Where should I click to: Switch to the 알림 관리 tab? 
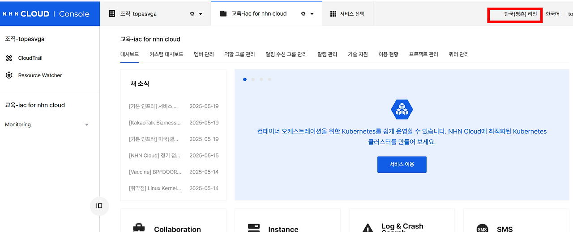(x=327, y=54)
